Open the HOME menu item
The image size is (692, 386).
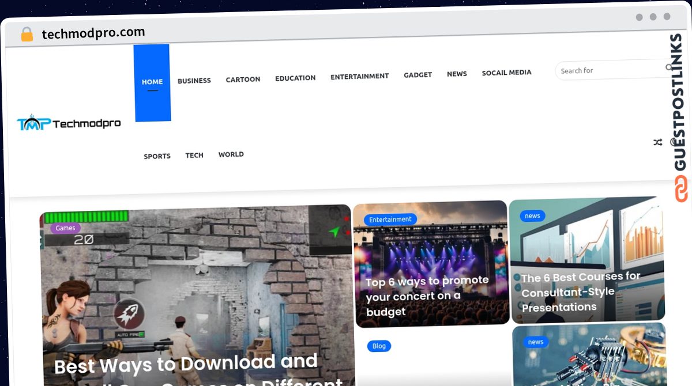pos(152,82)
